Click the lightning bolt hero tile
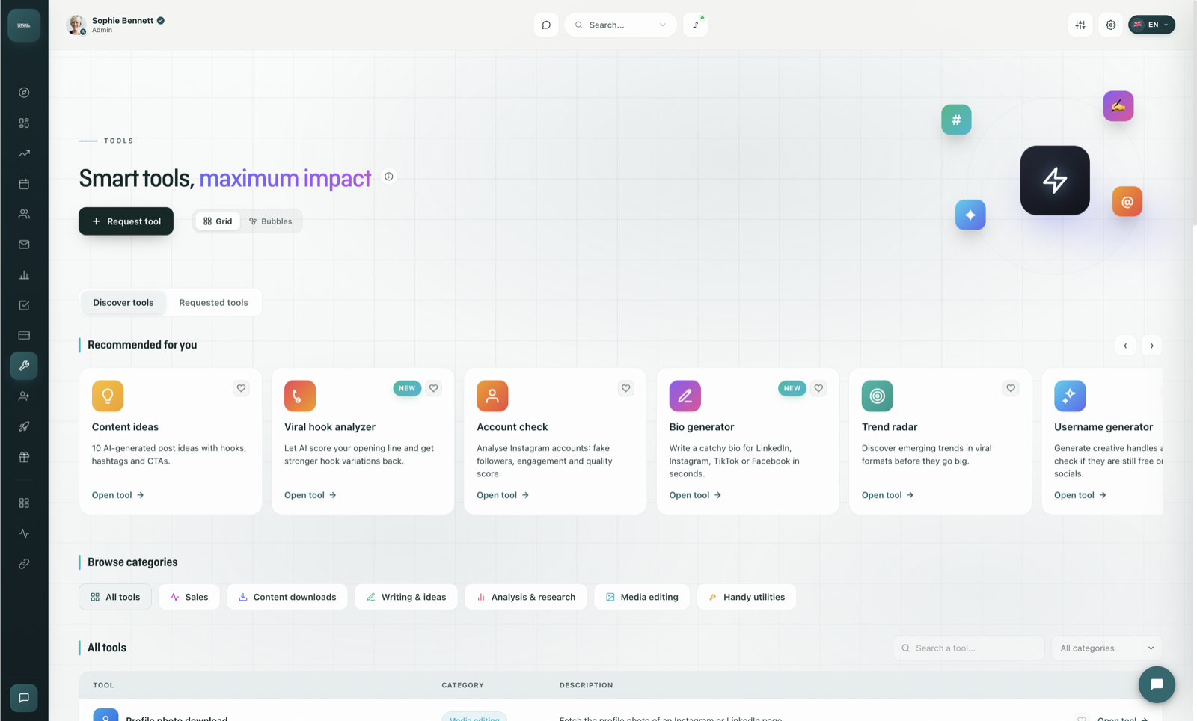 pos(1055,180)
